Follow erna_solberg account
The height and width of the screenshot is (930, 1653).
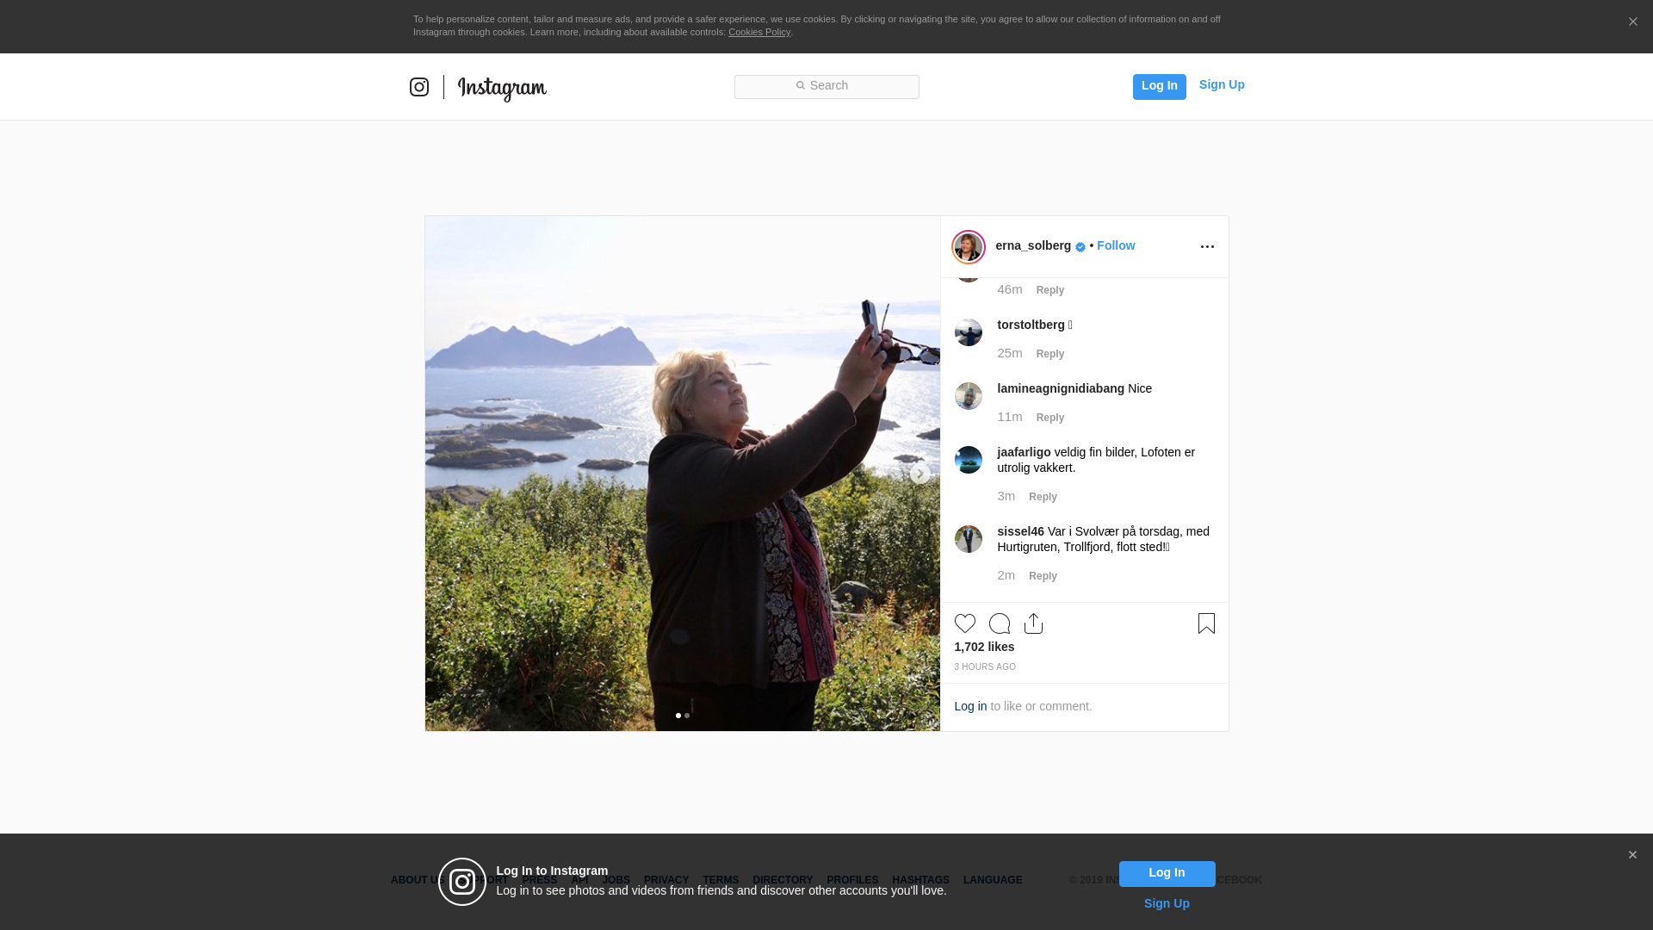1116,245
